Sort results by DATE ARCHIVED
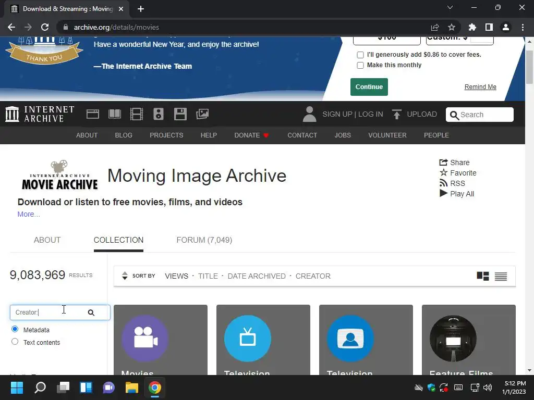The width and height of the screenshot is (534, 400). [257, 276]
